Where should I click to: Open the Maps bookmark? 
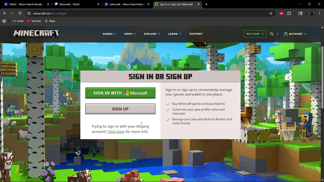[x=50, y=21]
